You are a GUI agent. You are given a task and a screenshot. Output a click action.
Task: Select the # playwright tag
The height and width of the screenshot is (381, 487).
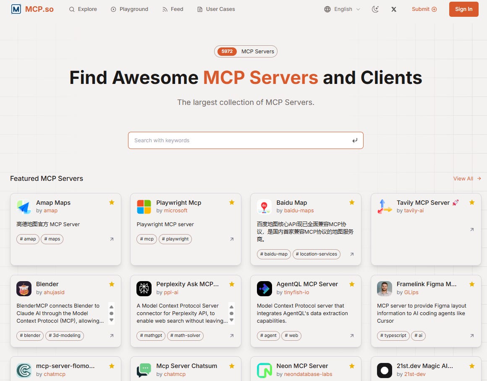(175, 239)
